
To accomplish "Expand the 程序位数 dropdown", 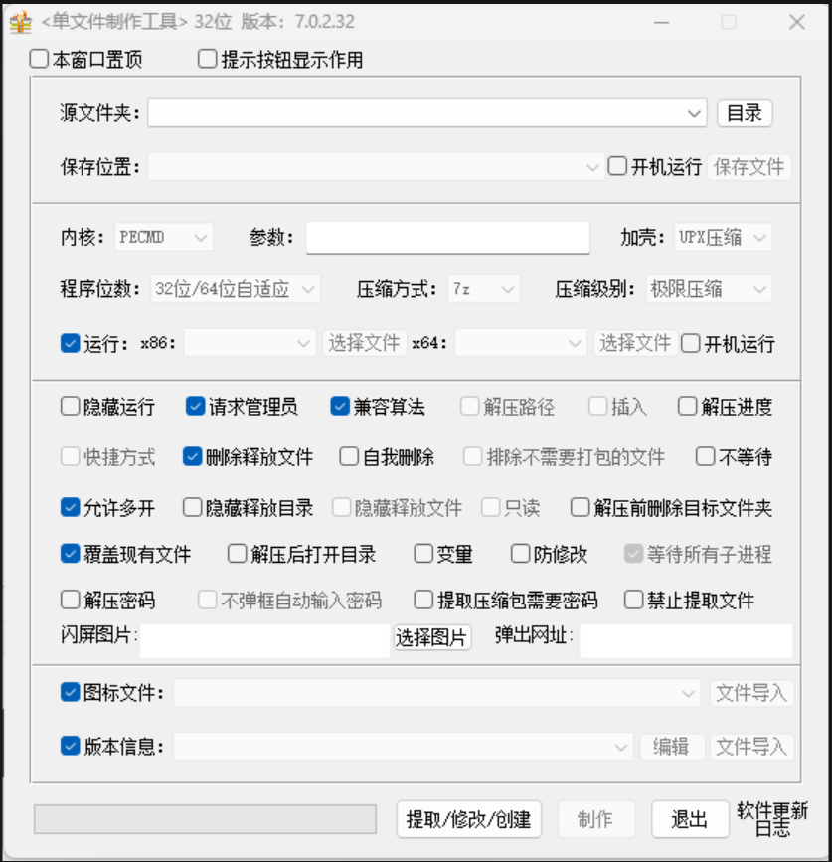I will point(236,289).
